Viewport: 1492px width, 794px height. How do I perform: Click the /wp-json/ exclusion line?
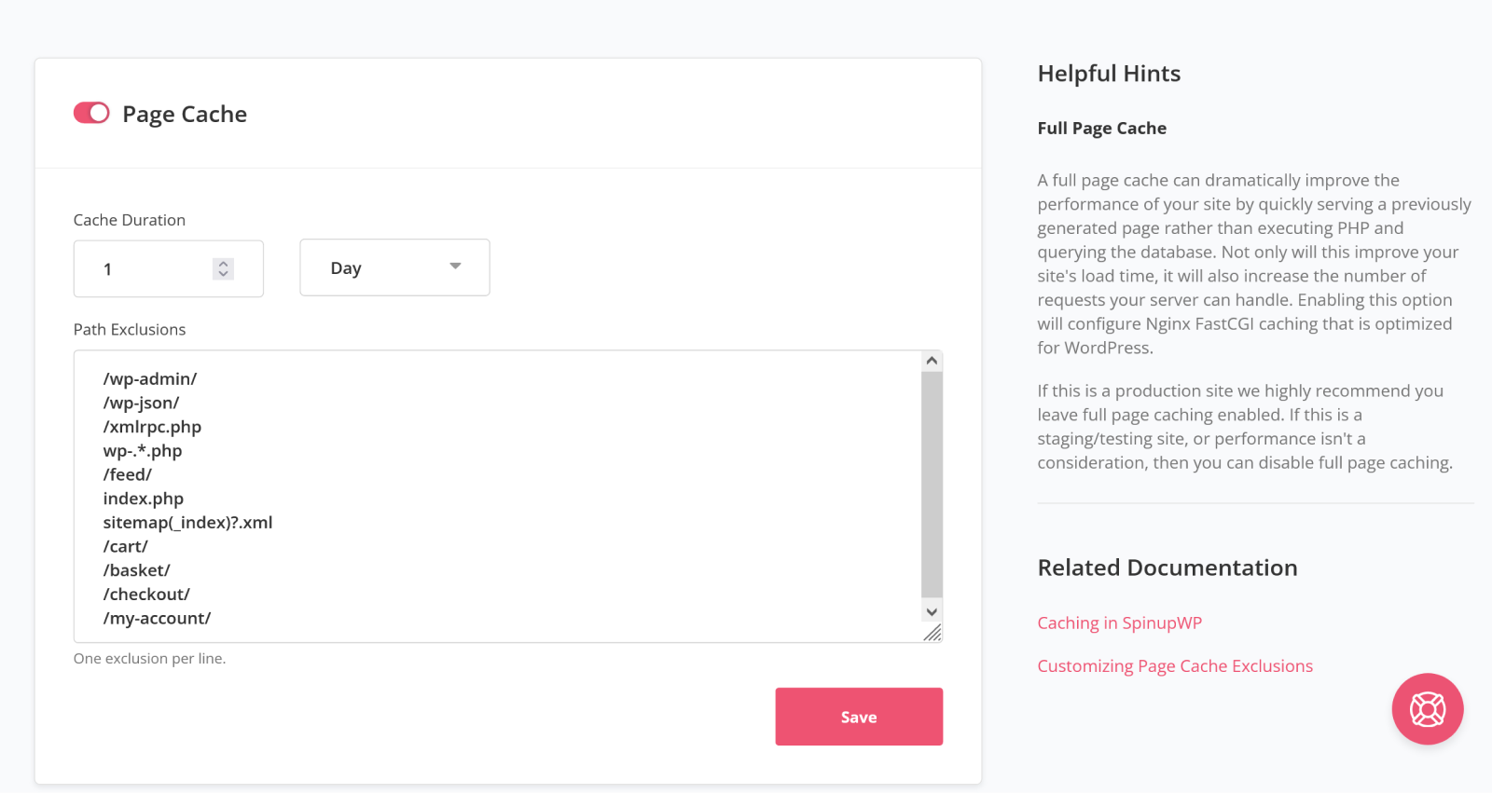click(x=141, y=403)
